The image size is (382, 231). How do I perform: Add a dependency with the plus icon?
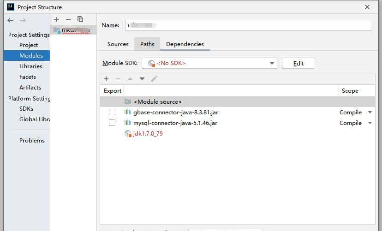click(106, 79)
